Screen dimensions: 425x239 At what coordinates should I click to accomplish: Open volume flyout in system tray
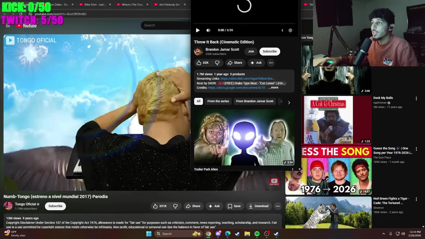[403, 234]
